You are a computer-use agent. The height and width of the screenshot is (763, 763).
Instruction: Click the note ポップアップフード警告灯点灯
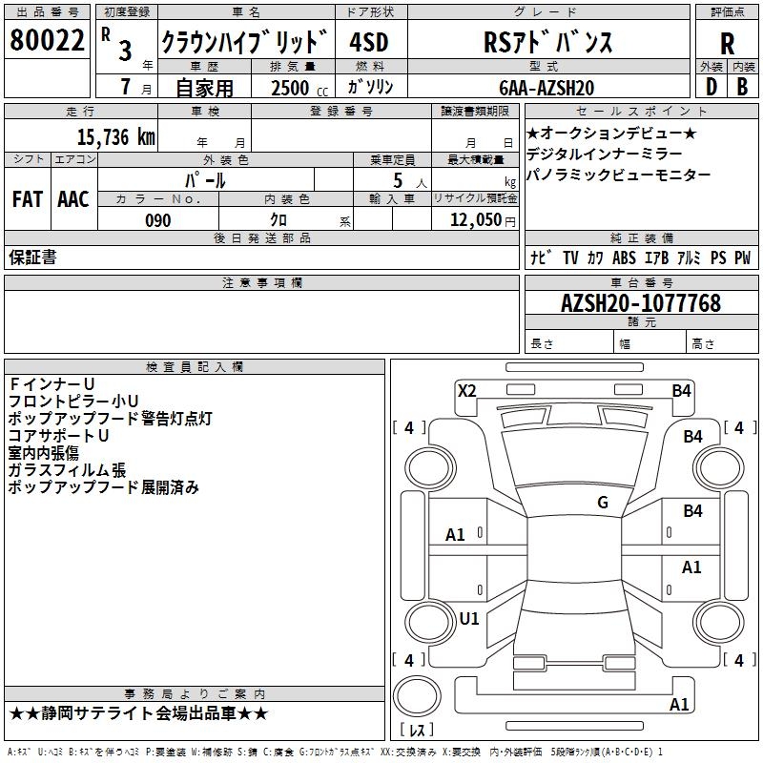tap(111, 419)
